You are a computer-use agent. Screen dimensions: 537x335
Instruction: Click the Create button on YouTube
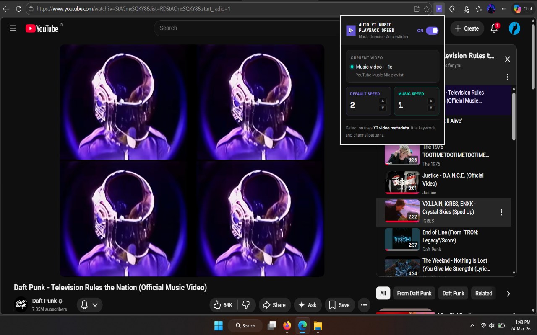point(466,28)
